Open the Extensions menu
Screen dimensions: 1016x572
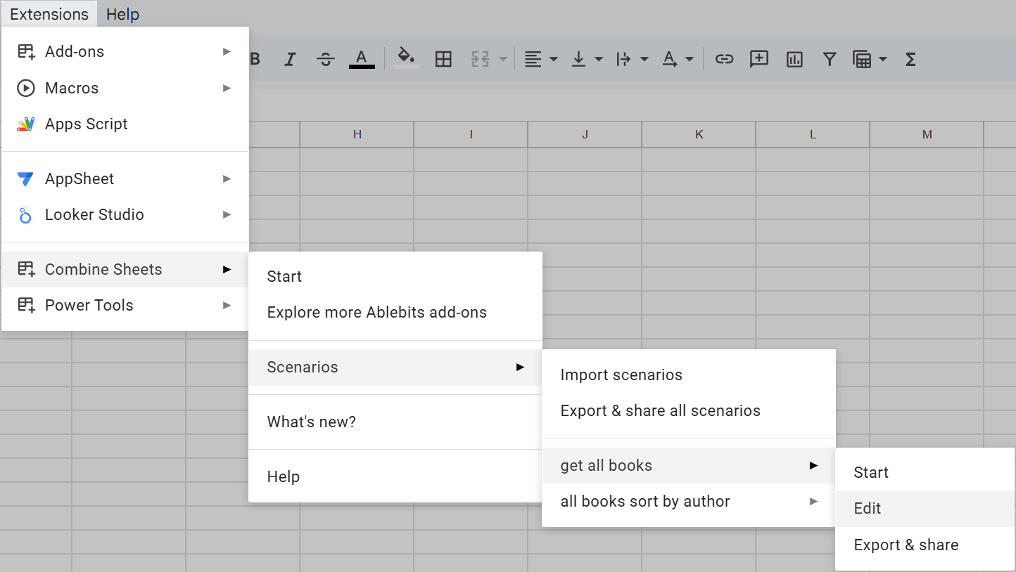49,14
